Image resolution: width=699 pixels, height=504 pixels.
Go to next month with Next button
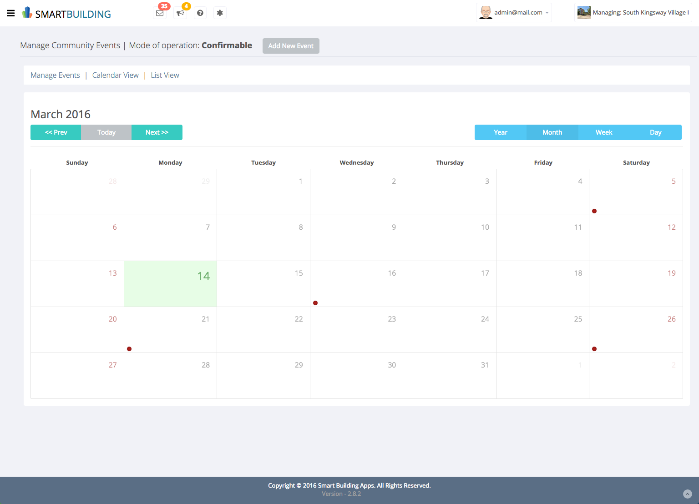tap(157, 132)
